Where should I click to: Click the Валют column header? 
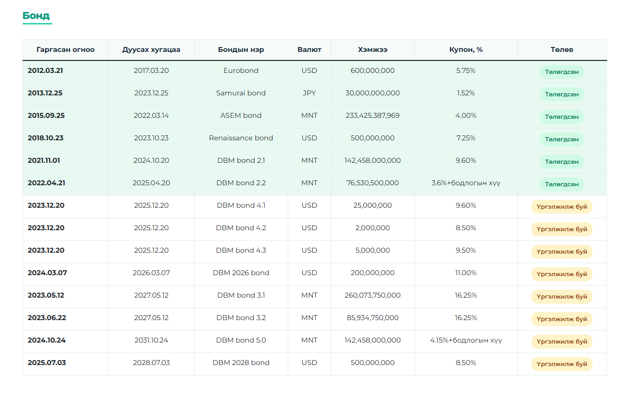tap(309, 50)
